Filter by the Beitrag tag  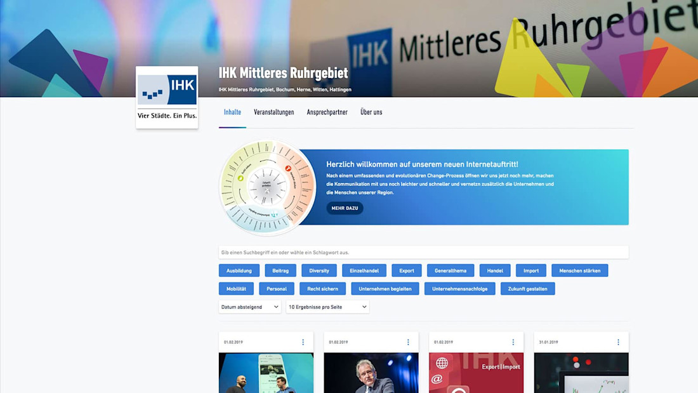(280, 270)
